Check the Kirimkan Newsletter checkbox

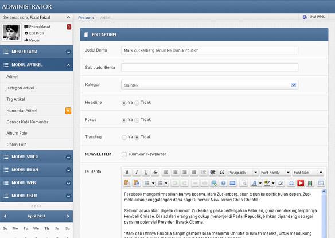(124, 154)
